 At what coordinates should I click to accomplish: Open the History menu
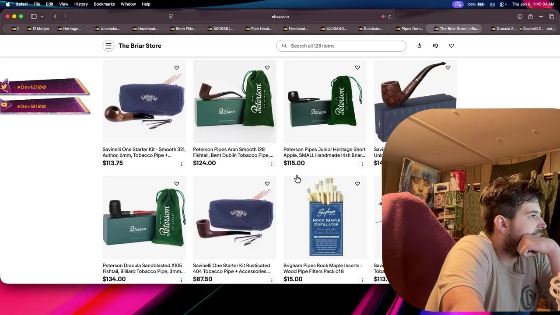(81, 4)
